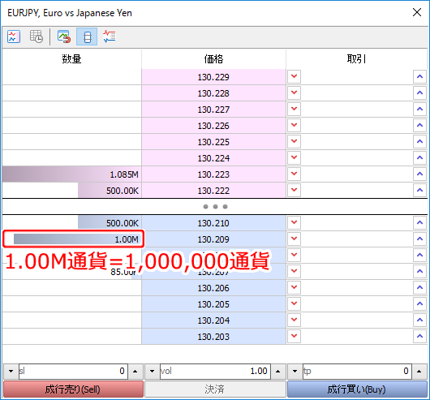This screenshot has height=400, width=430.
Task: Click blue up arrow at 130.223
Action: (x=419, y=174)
